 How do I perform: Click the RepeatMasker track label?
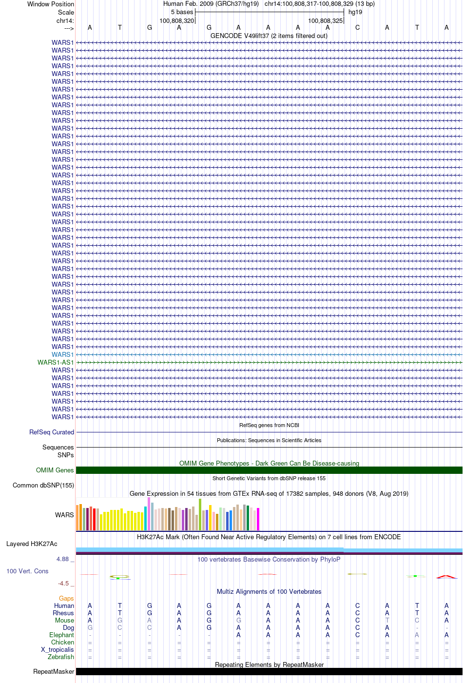click(54, 671)
